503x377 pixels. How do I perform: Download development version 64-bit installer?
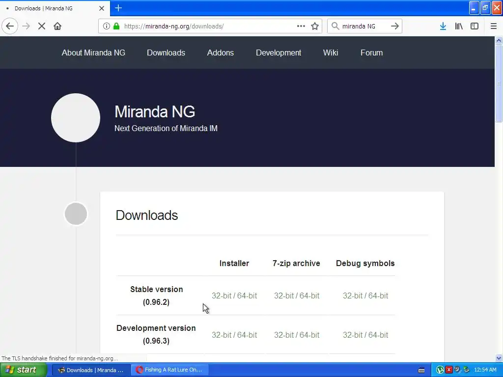(x=247, y=335)
